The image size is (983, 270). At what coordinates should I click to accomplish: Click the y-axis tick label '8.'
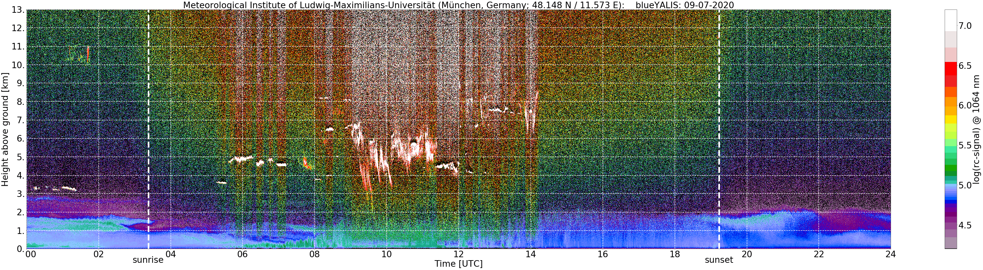point(20,102)
